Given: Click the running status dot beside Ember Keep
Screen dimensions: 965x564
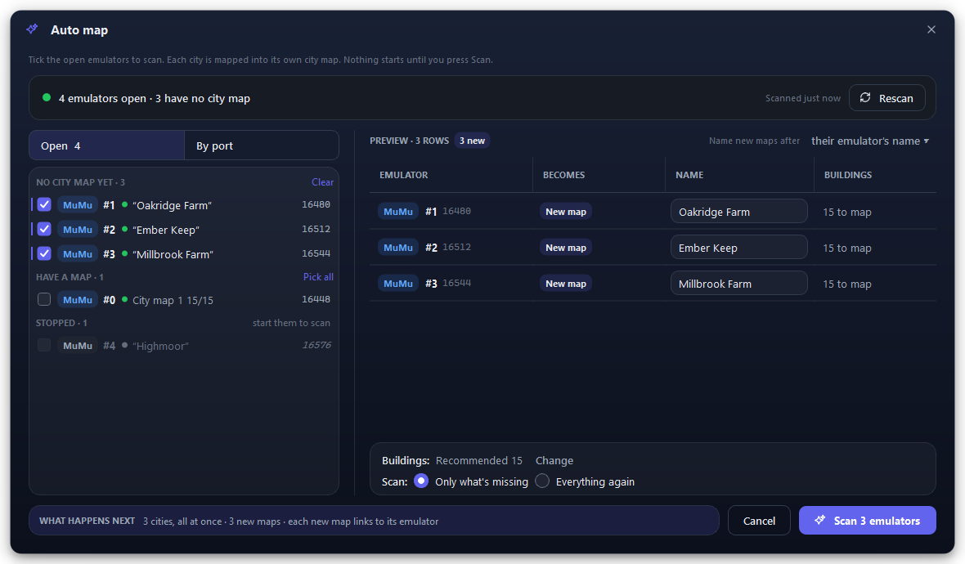Looking at the screenshot, I should pos(124,229).
